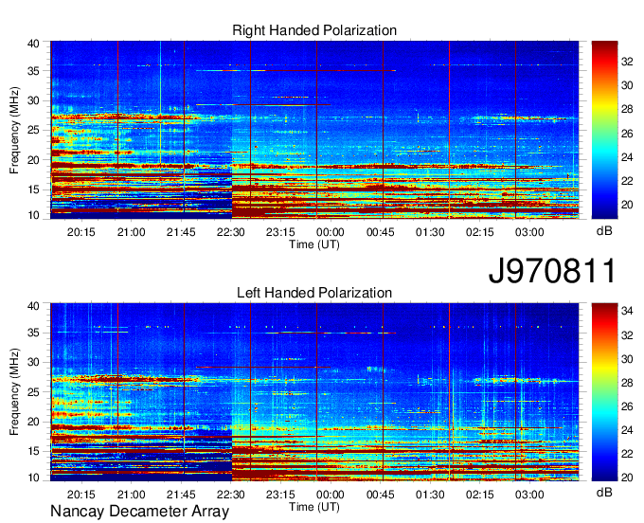Click the 'Nancay Decameter Array' caption
The height and width of the screenshot is (523, 644).
point(139,512)
